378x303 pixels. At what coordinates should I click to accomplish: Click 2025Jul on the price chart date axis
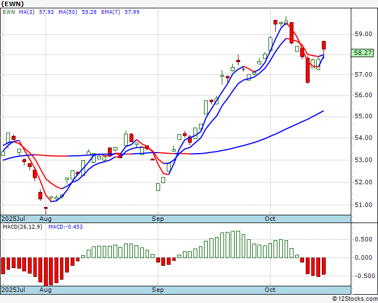(13, 219)
